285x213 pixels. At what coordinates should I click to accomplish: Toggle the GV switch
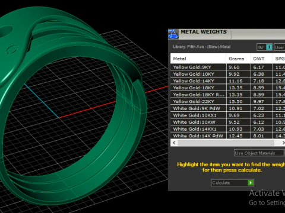(x=265, y=47)
